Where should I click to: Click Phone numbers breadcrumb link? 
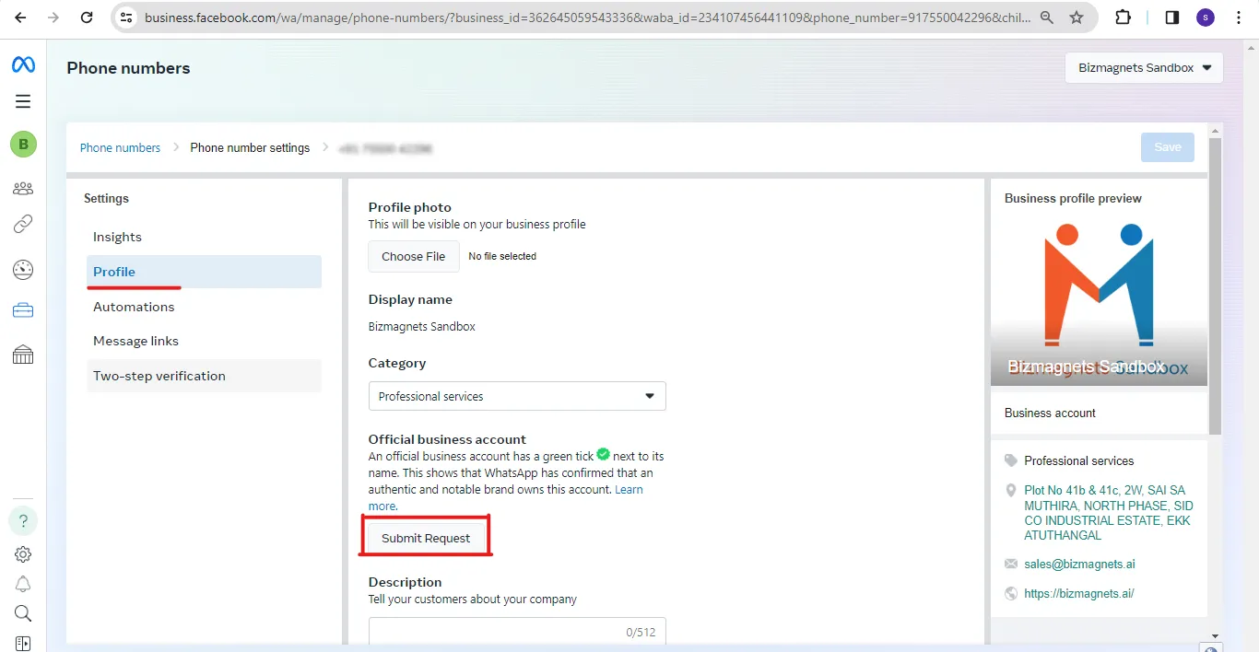tap(120, 147)
